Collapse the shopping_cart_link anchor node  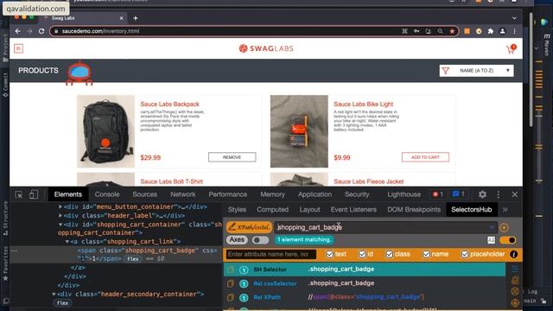[x=67, y=242]
